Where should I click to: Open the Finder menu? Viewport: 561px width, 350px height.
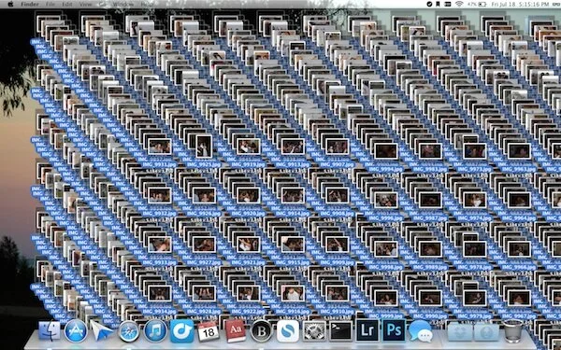(x=30, y=4)
